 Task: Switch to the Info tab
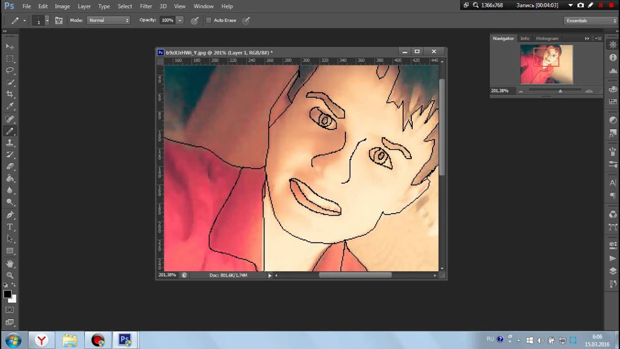(525, 38)
